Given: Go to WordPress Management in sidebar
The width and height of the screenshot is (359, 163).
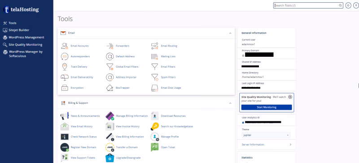Looking at the screenshot, I should coord(26,38).
